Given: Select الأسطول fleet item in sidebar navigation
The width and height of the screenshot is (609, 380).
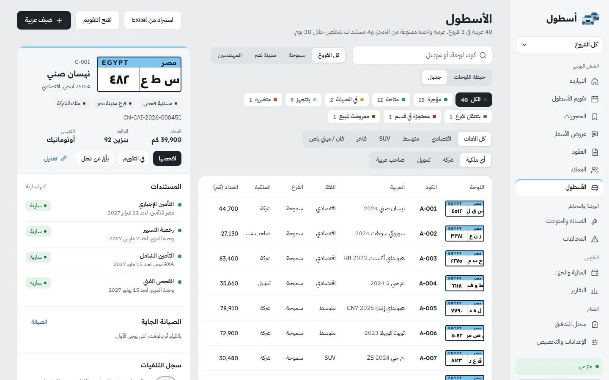Looking at the screenshot, I should 559,187.
